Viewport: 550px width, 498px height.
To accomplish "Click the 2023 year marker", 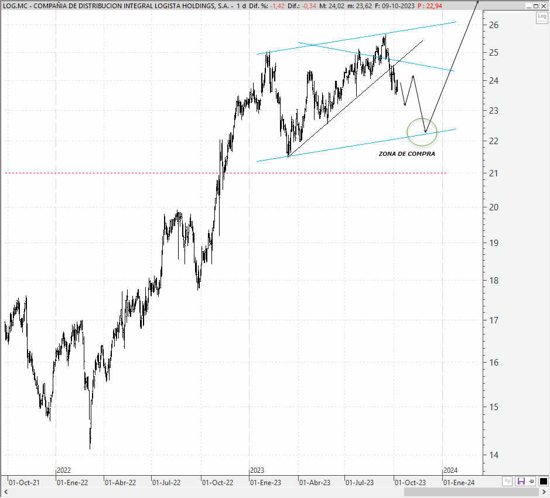I will [x=257, y=470].
